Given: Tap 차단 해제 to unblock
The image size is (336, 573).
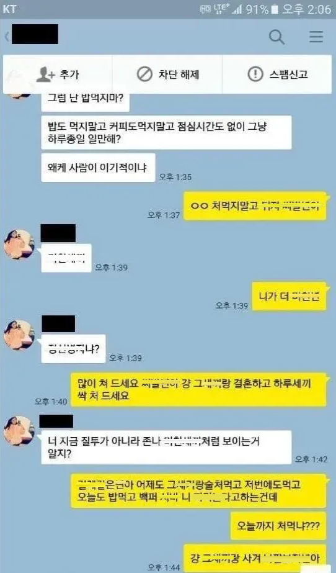Looking at the screenshot, I should click(179, 74).
